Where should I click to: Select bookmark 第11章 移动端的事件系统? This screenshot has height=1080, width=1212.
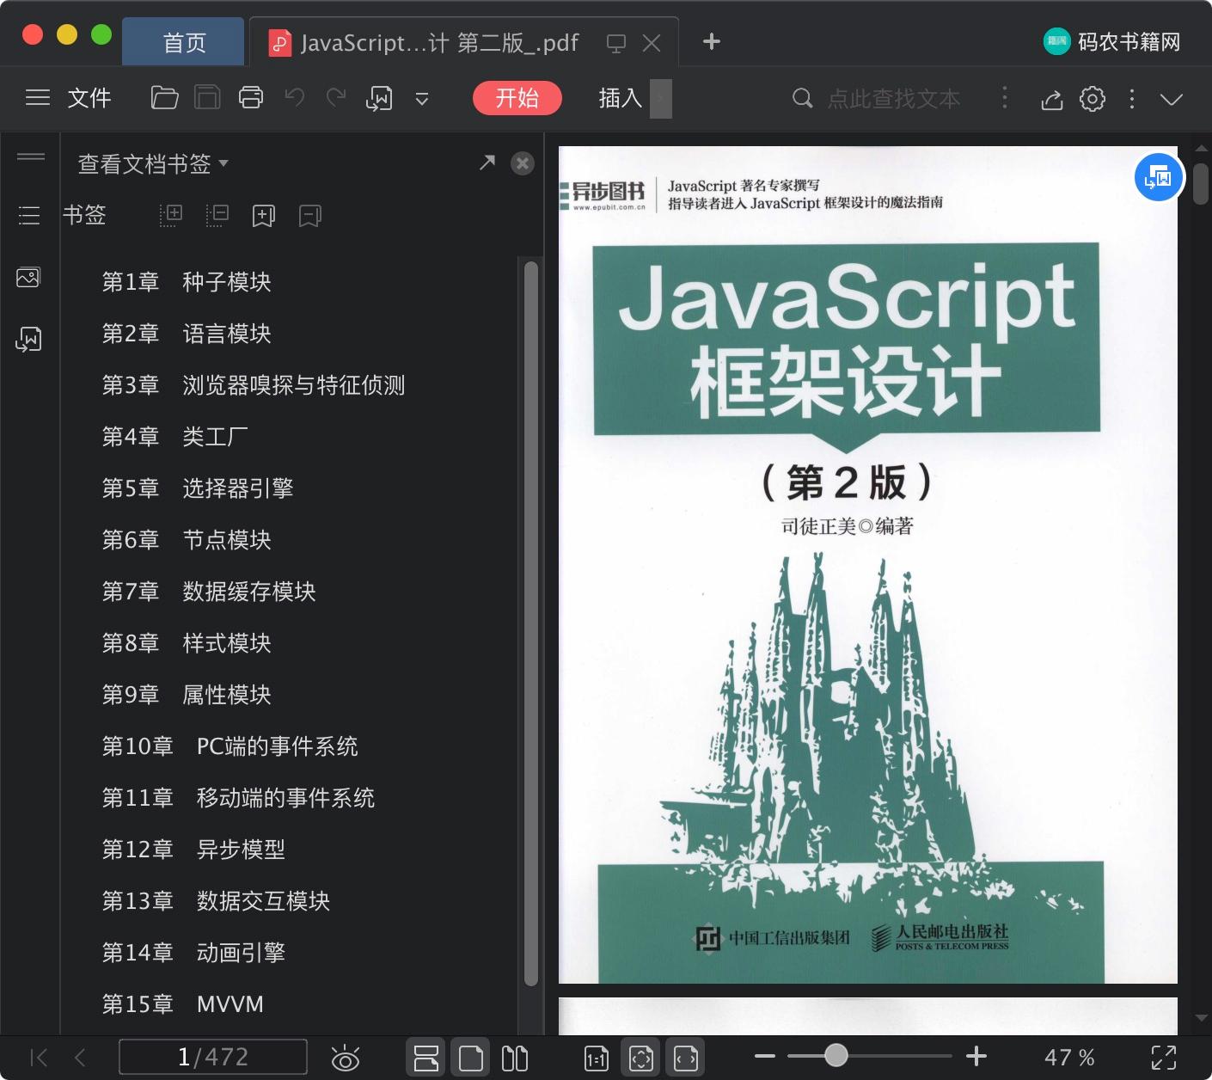pyautogui.click(x=238, y=798)
